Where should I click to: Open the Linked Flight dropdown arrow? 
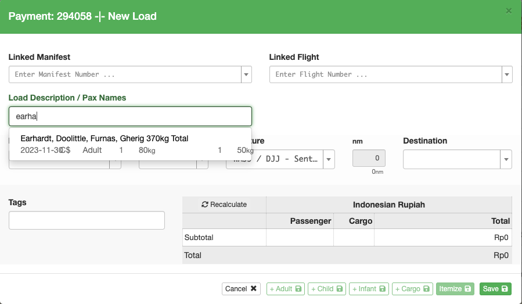507,74
